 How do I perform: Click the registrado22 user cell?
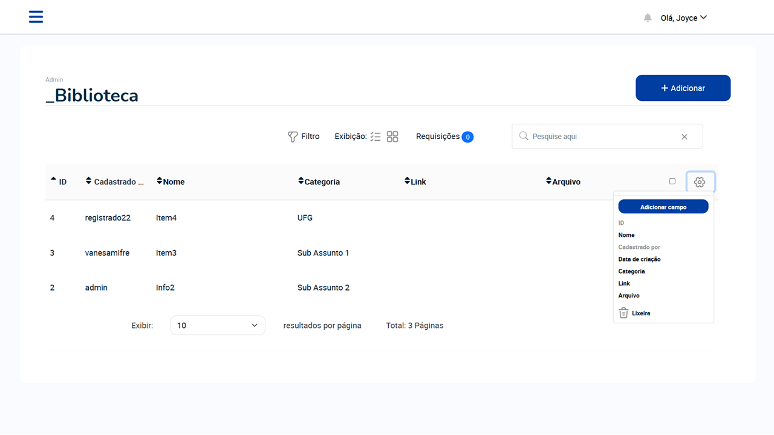pos(108,217)
